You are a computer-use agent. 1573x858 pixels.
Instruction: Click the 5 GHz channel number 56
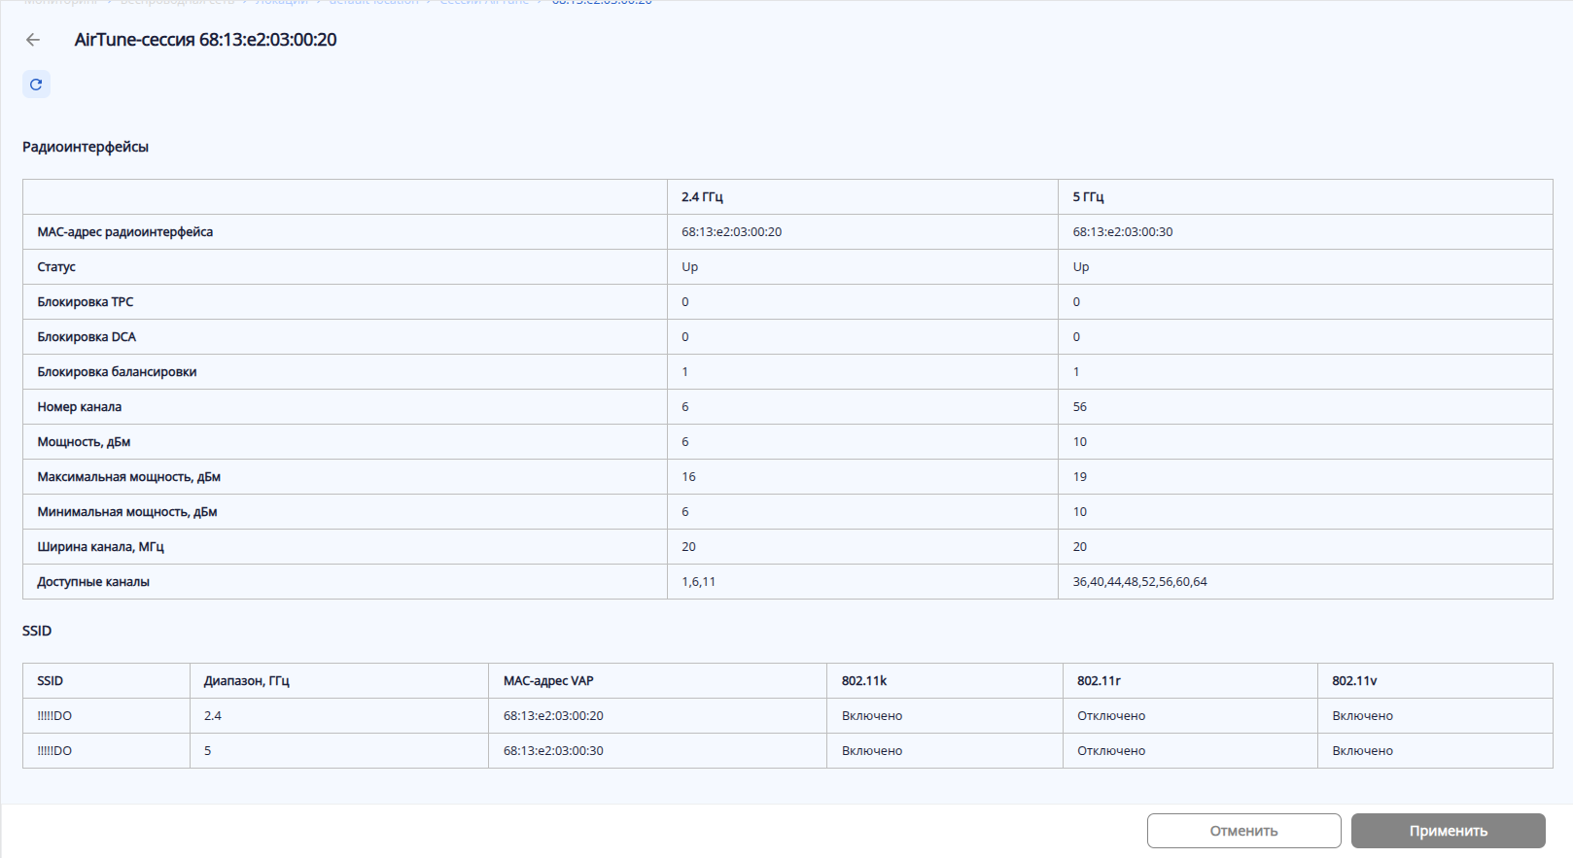click(1079, 407)
